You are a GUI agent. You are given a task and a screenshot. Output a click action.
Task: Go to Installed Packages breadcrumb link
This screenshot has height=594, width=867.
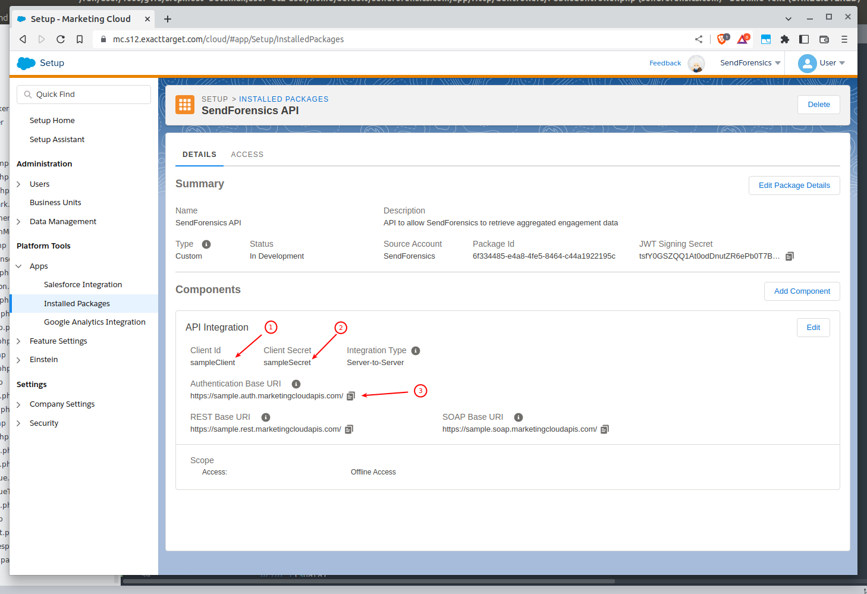(x=284, y=99)
